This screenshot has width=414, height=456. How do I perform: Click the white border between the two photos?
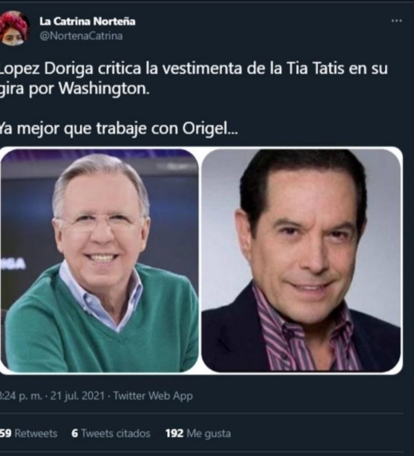click(x=200, y=260)
